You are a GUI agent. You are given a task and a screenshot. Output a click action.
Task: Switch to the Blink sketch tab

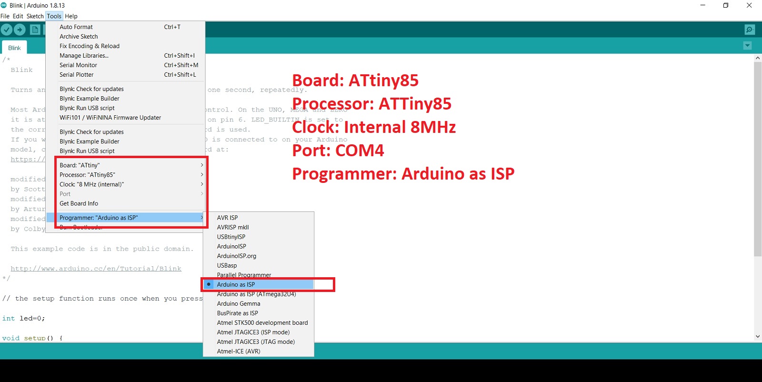tap(14, 48)
